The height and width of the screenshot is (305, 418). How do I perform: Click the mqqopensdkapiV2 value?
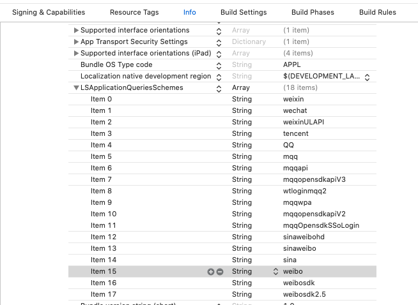click(x=314, y=214)
